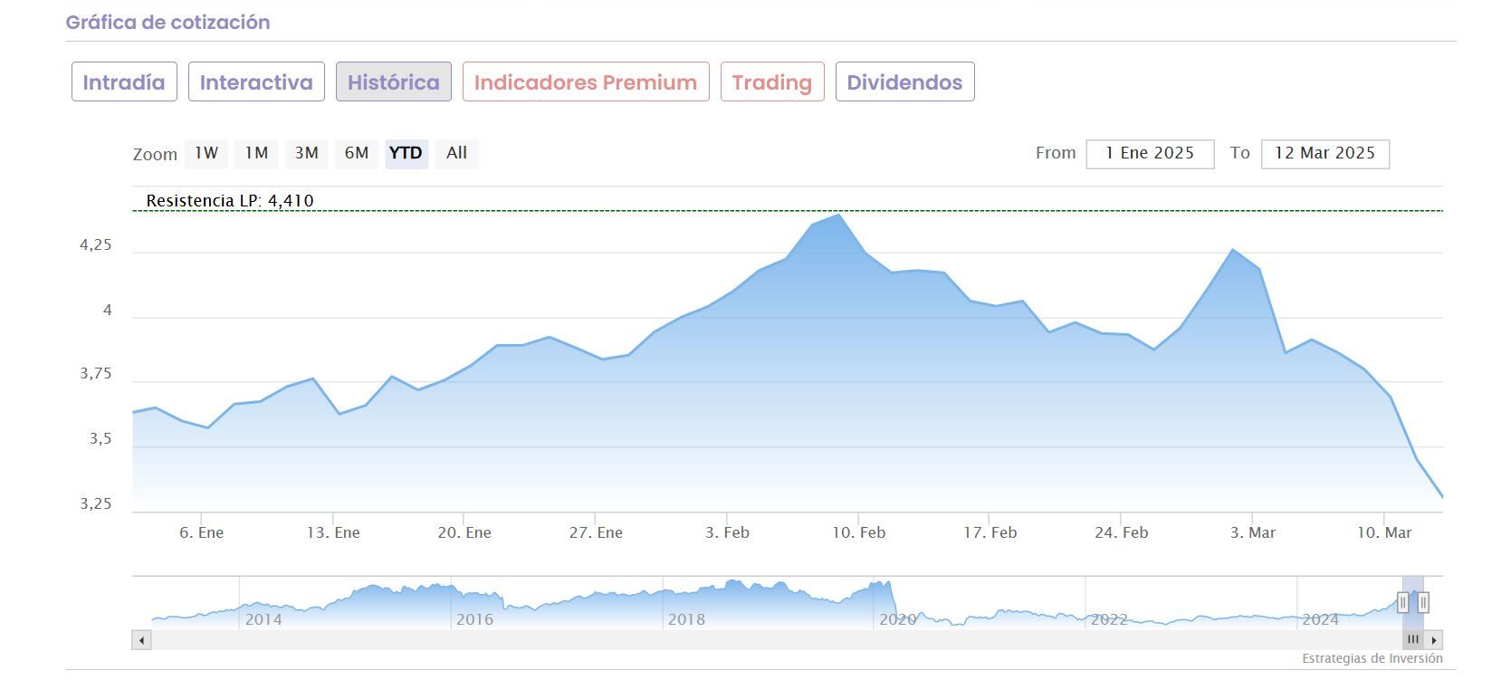Click the scrollbar thumb grip icon

coord(1413,640)
